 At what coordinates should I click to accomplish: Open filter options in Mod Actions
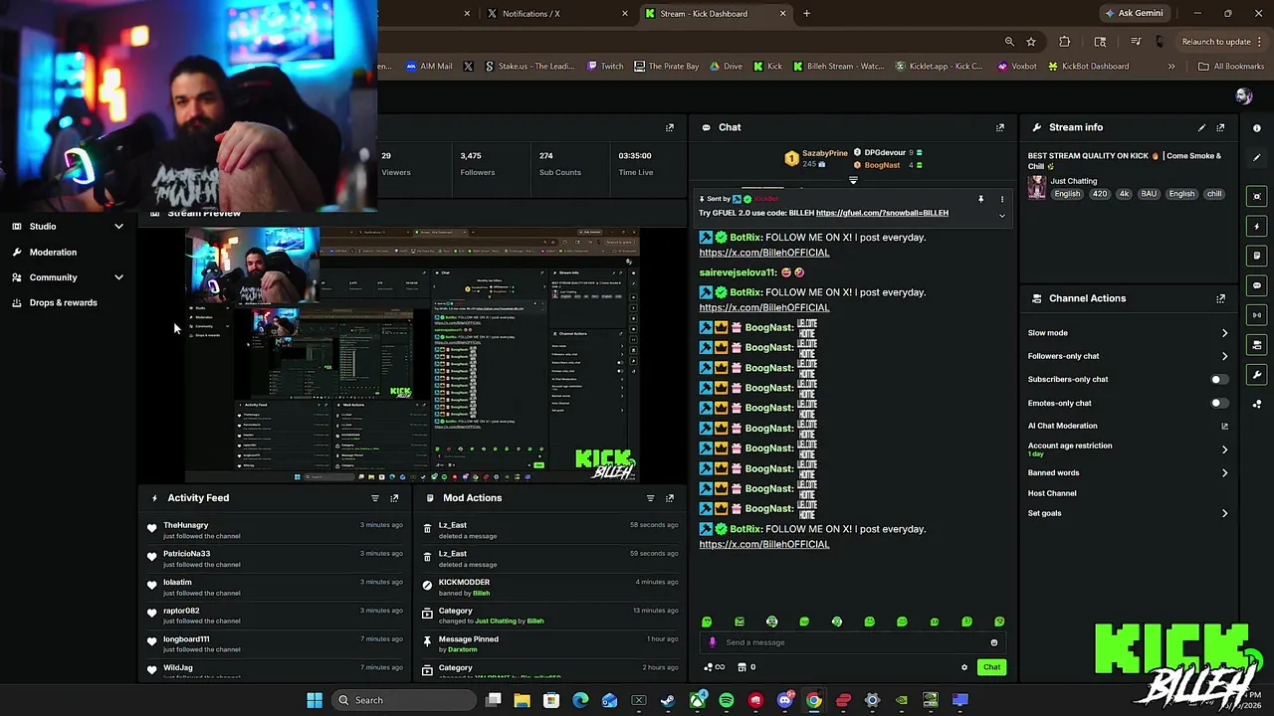(650, 498)
